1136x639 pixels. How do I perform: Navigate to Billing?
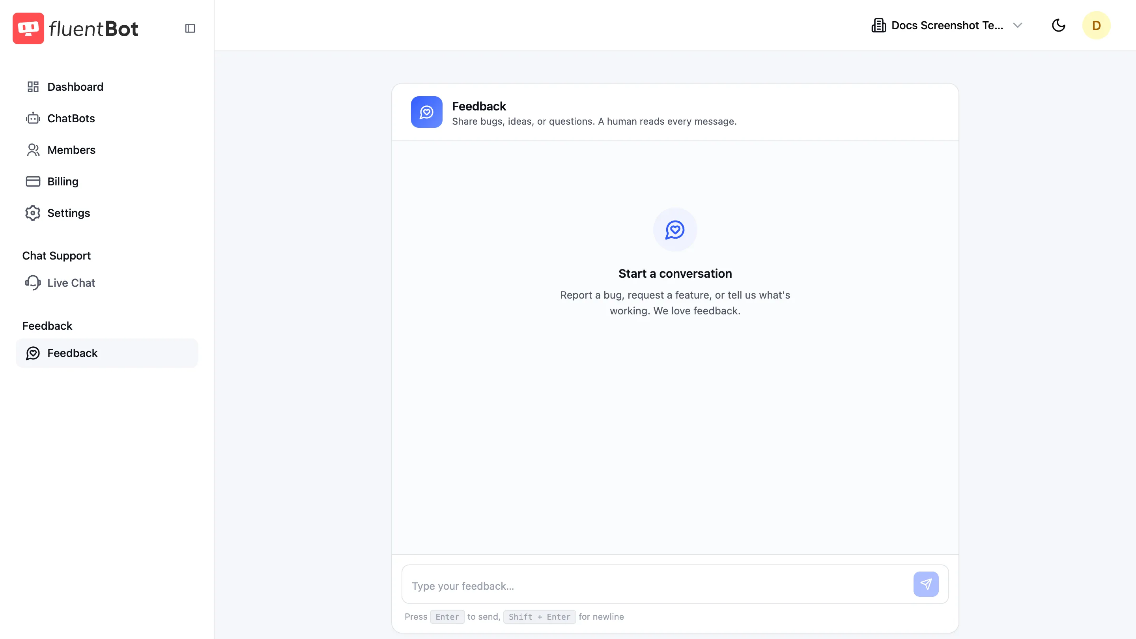pyautogui.click(x=107, y=181)
